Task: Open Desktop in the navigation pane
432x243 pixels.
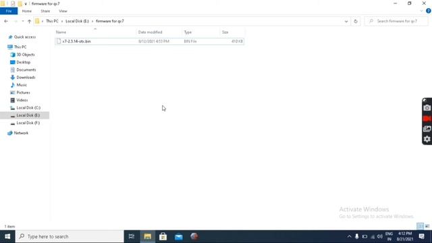Action: [23, 62]
